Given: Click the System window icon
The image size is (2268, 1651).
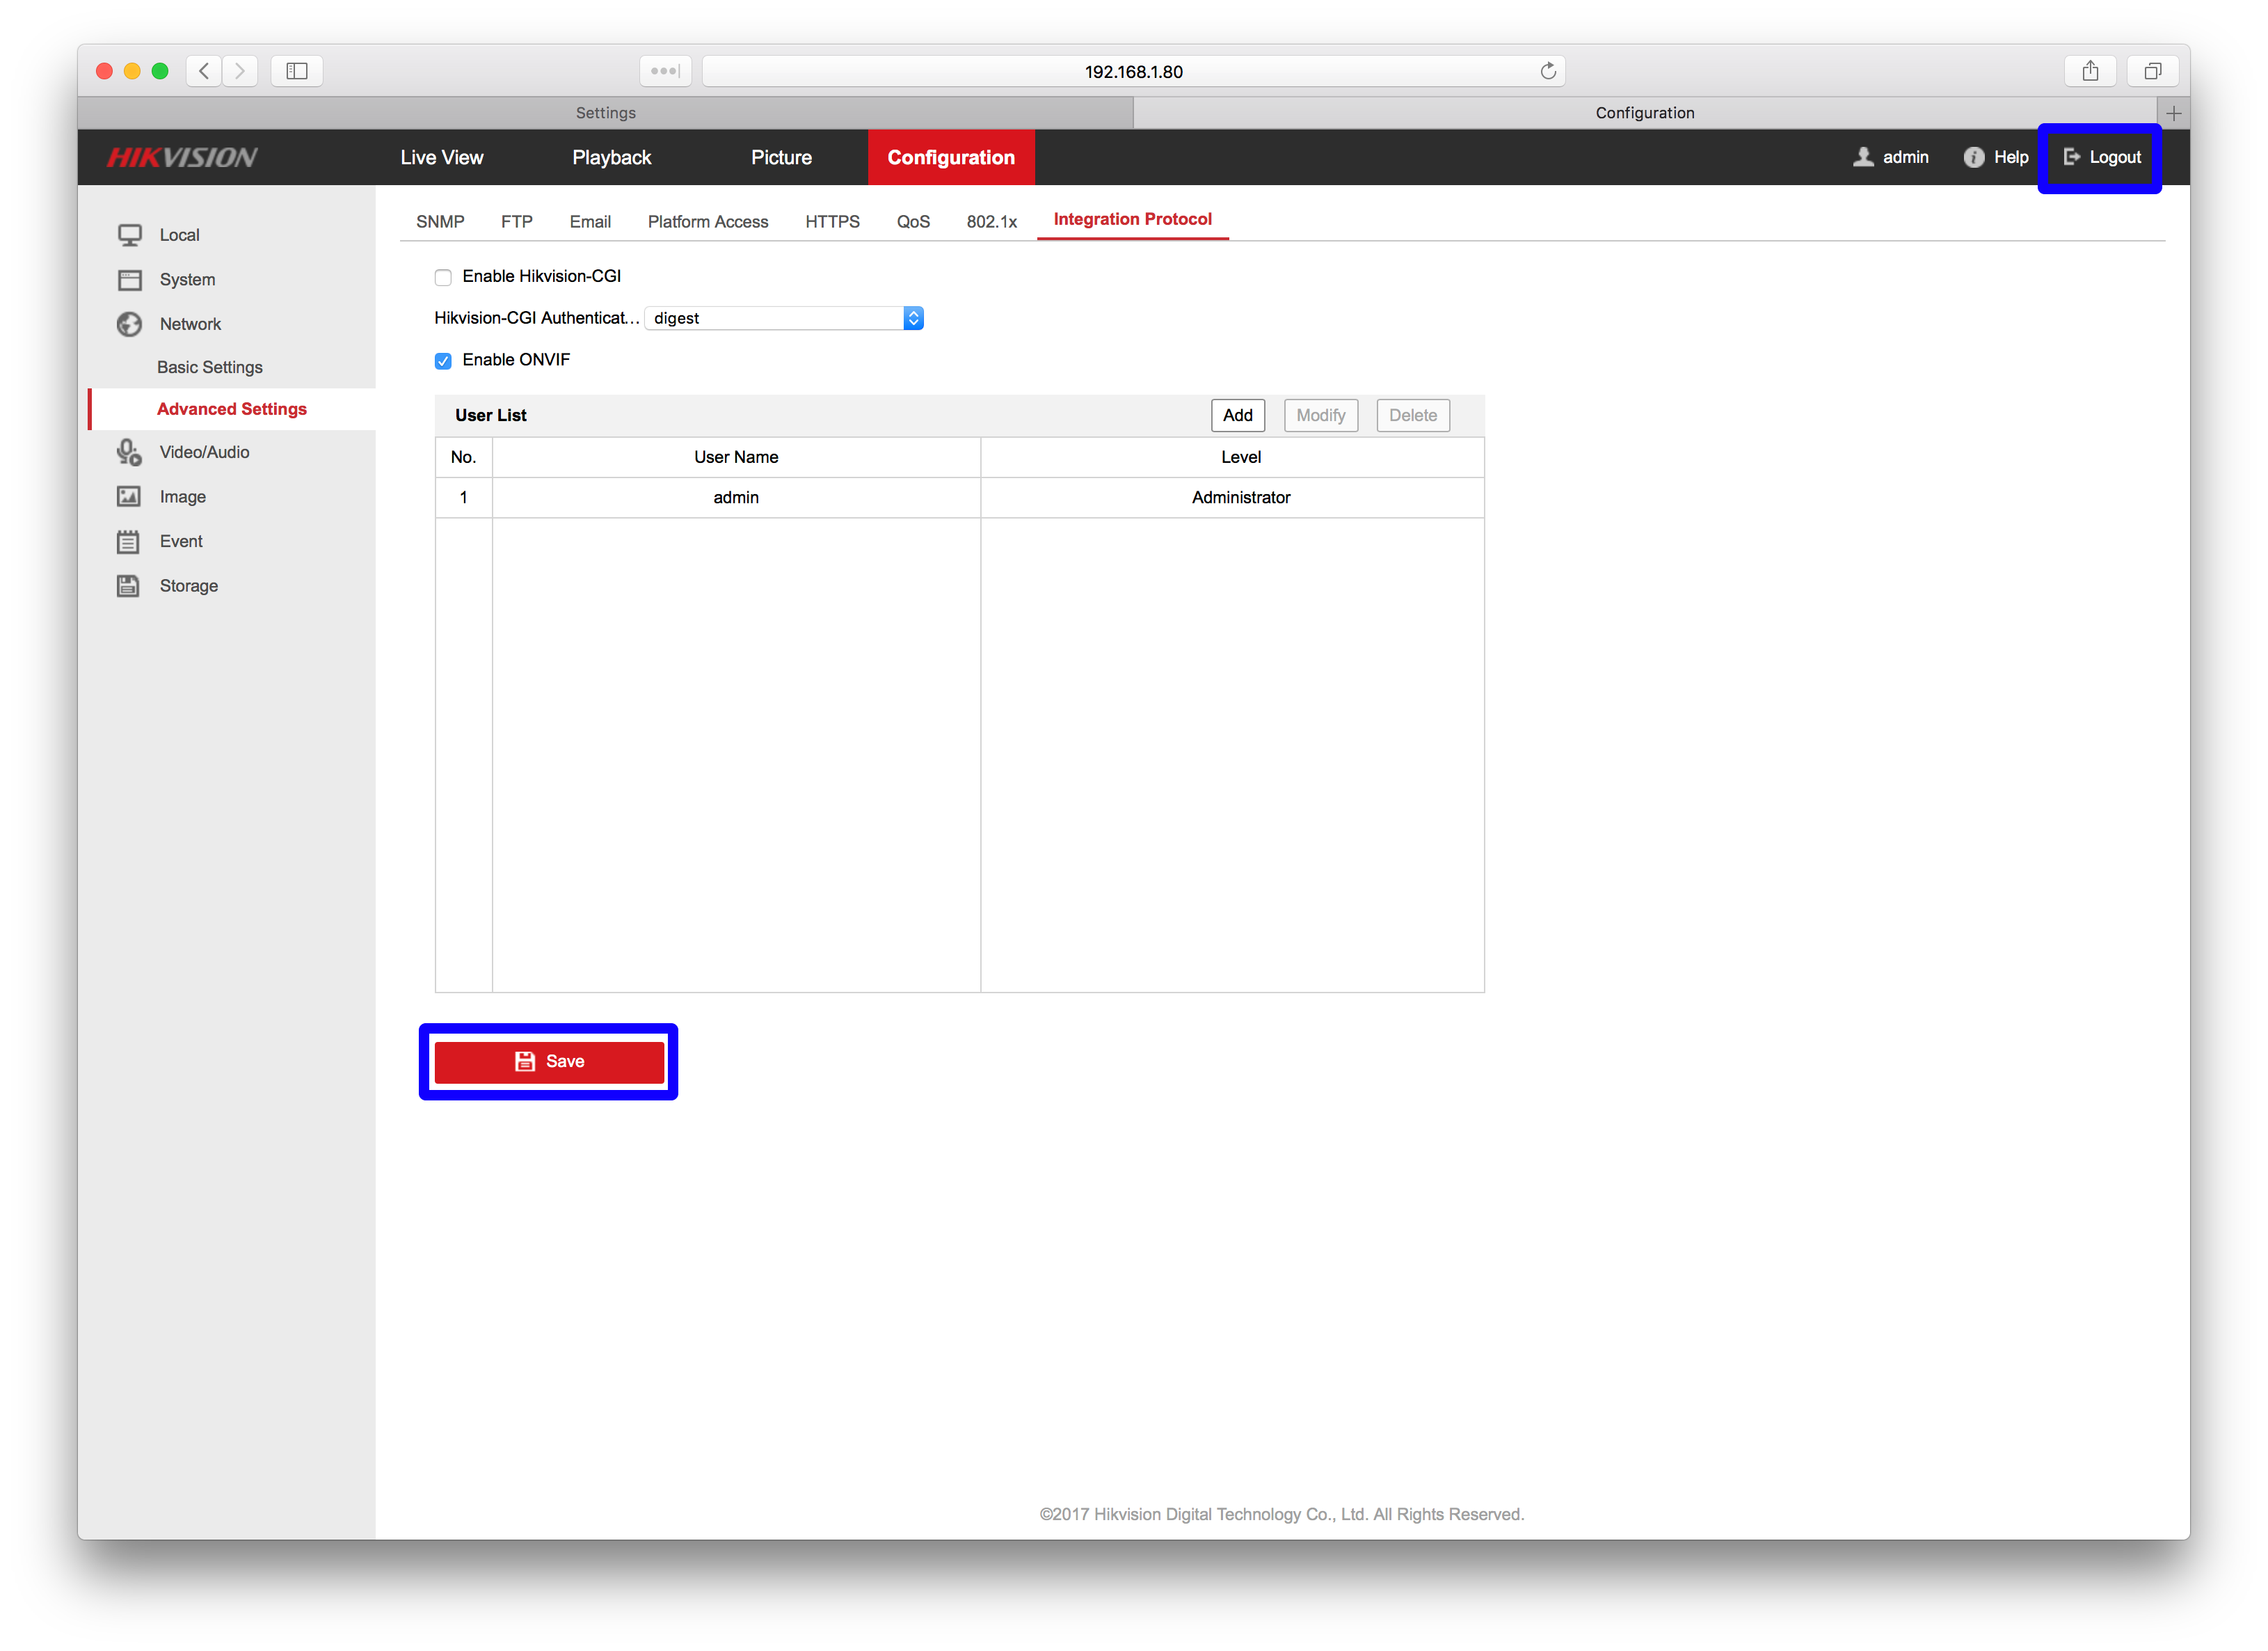Looking at the screenshot, I should (x=129, y=281).
